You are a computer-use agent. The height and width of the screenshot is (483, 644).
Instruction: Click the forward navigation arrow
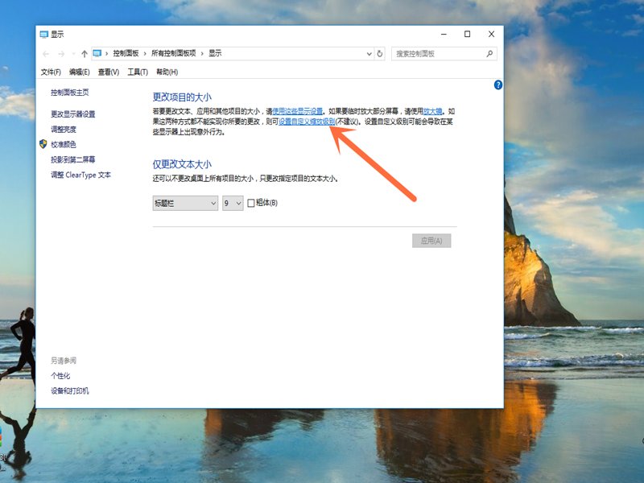tap(61, 54)
